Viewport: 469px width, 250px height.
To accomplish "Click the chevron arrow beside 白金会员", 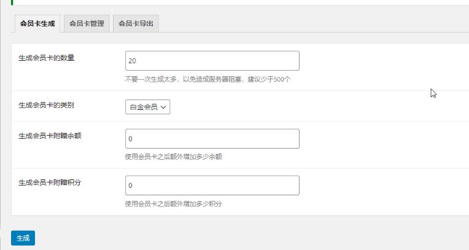I will [163, 107].
